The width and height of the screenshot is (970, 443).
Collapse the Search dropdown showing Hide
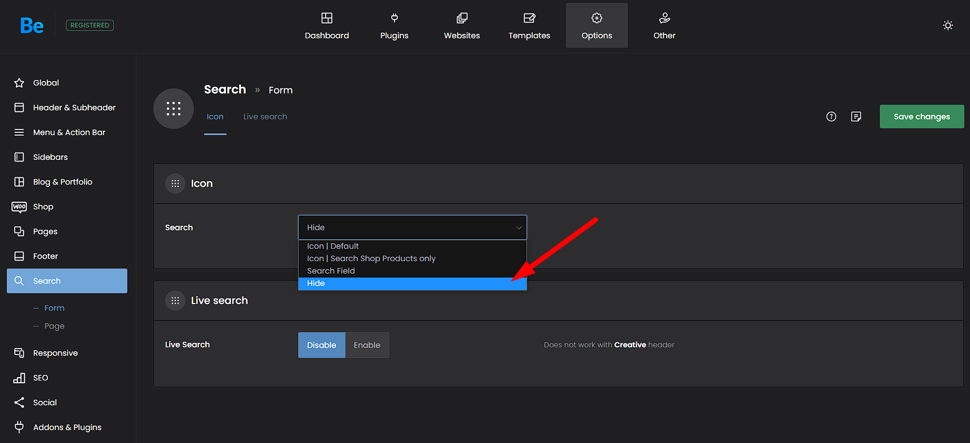point(413,227)
